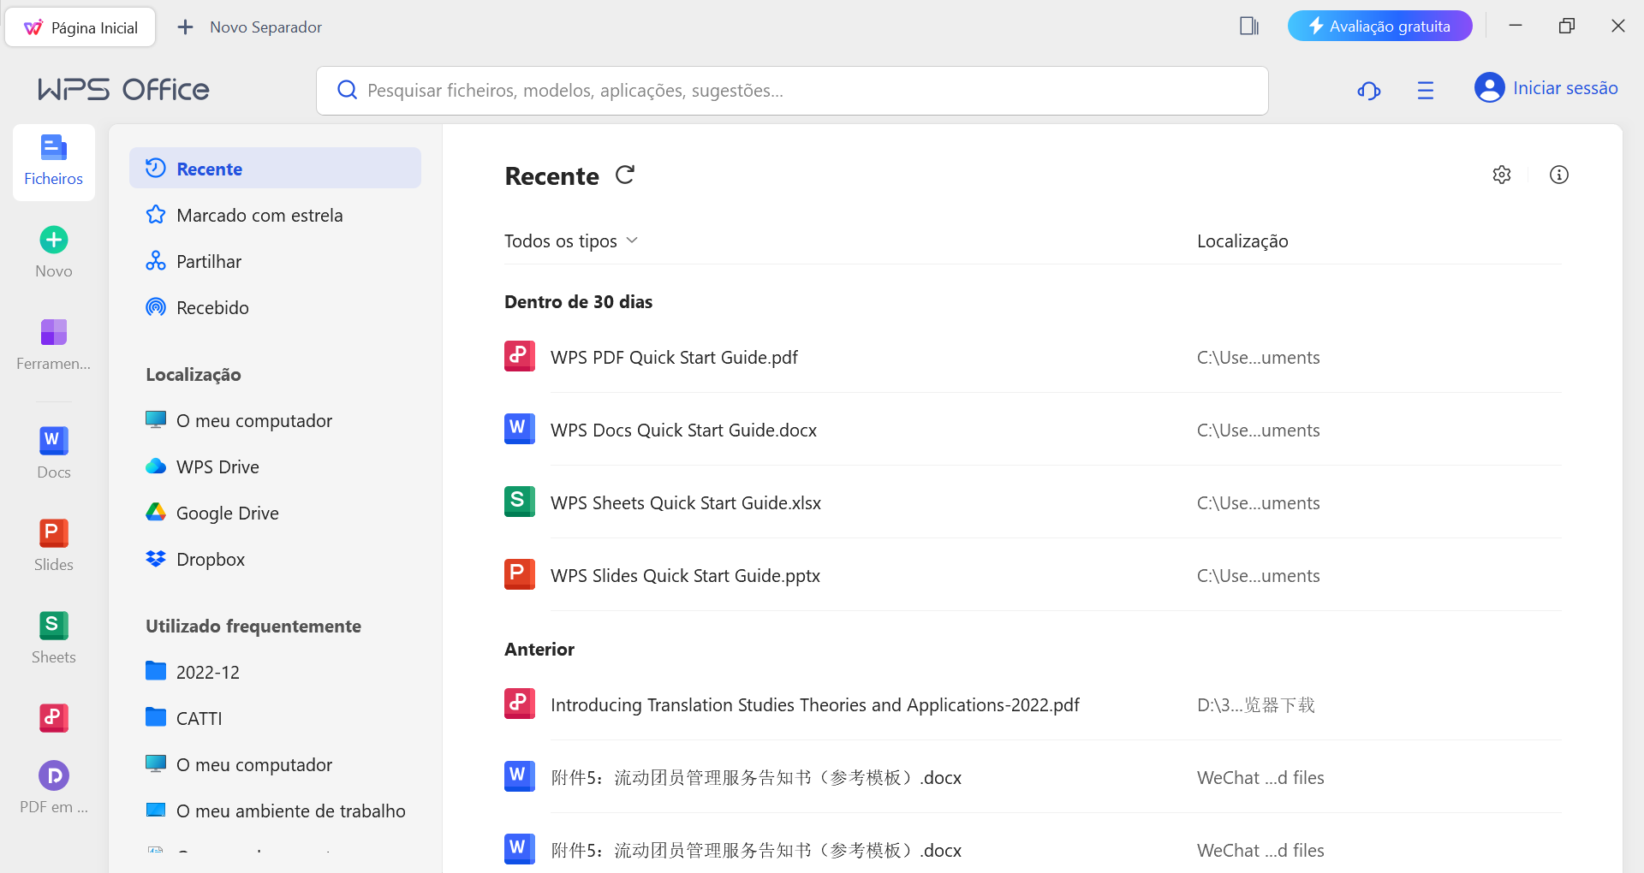The height and width of the screenshot is (873, 1644).
Task: Toggle the side panel layout icon
Action: pyautogui.click(x=1248, y=27)
